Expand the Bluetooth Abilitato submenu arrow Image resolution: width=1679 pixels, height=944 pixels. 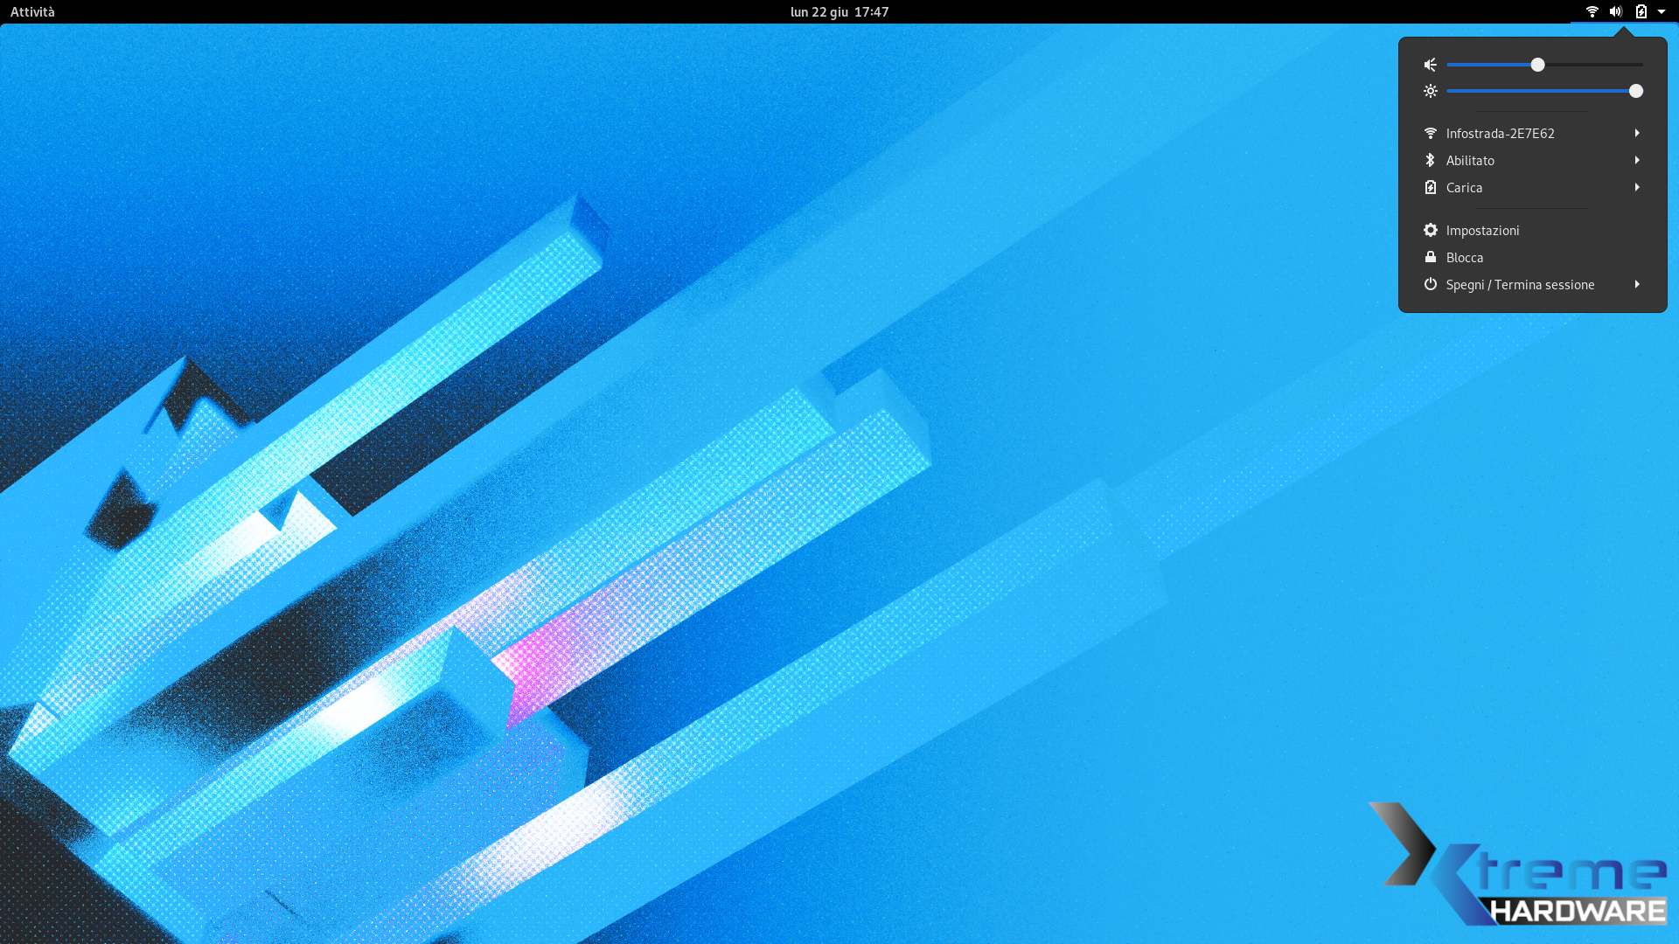click(1637, 160)
